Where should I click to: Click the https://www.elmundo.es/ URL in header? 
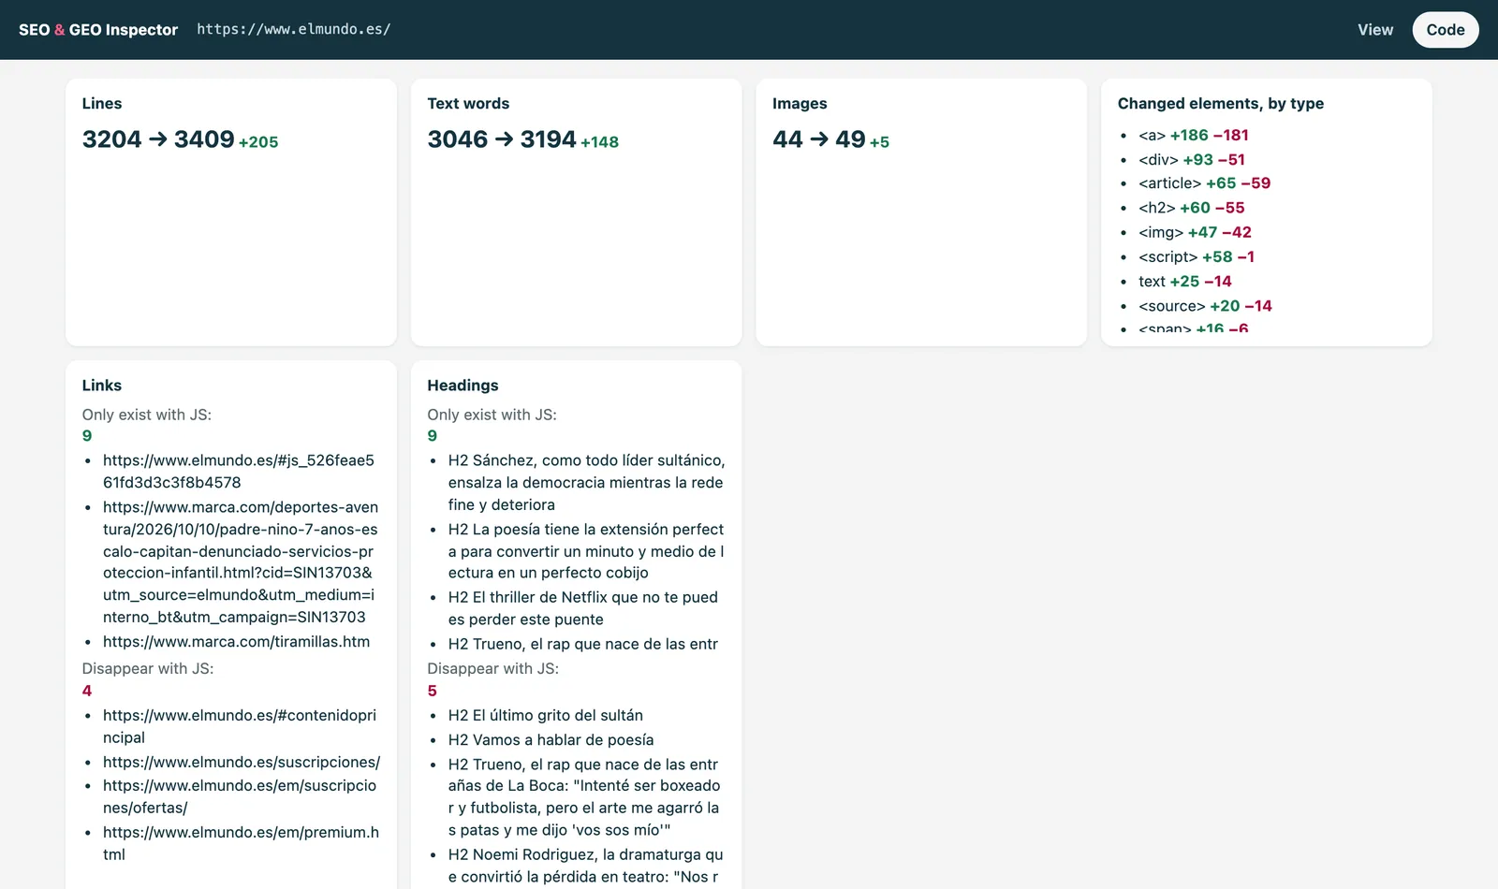294,29
